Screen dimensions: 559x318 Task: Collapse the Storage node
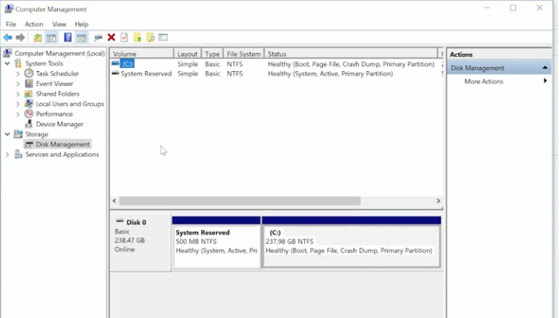[x=7, y=134]
